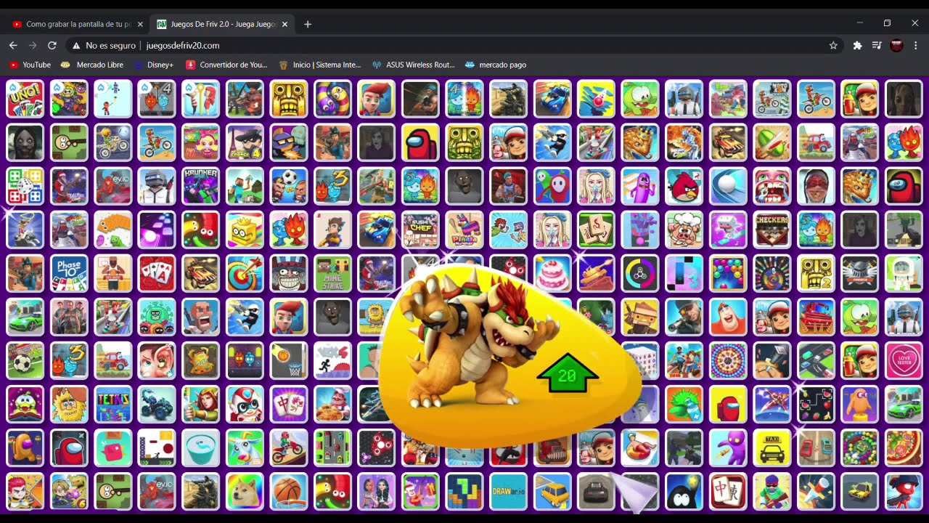Open the yellow crowned cube game
Image resolution: width=929 pixels, height=523 pixels.
click(x=245, y=230)
